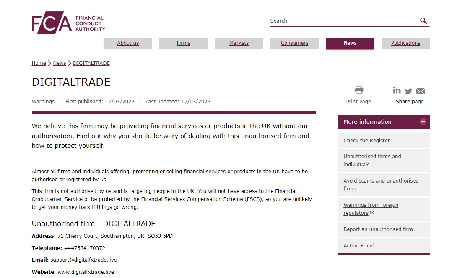Open Unauthorised firms and individuals link

coord(372,160)
